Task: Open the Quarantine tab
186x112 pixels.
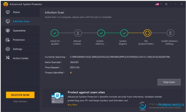Action: click(x=20, y=30)
